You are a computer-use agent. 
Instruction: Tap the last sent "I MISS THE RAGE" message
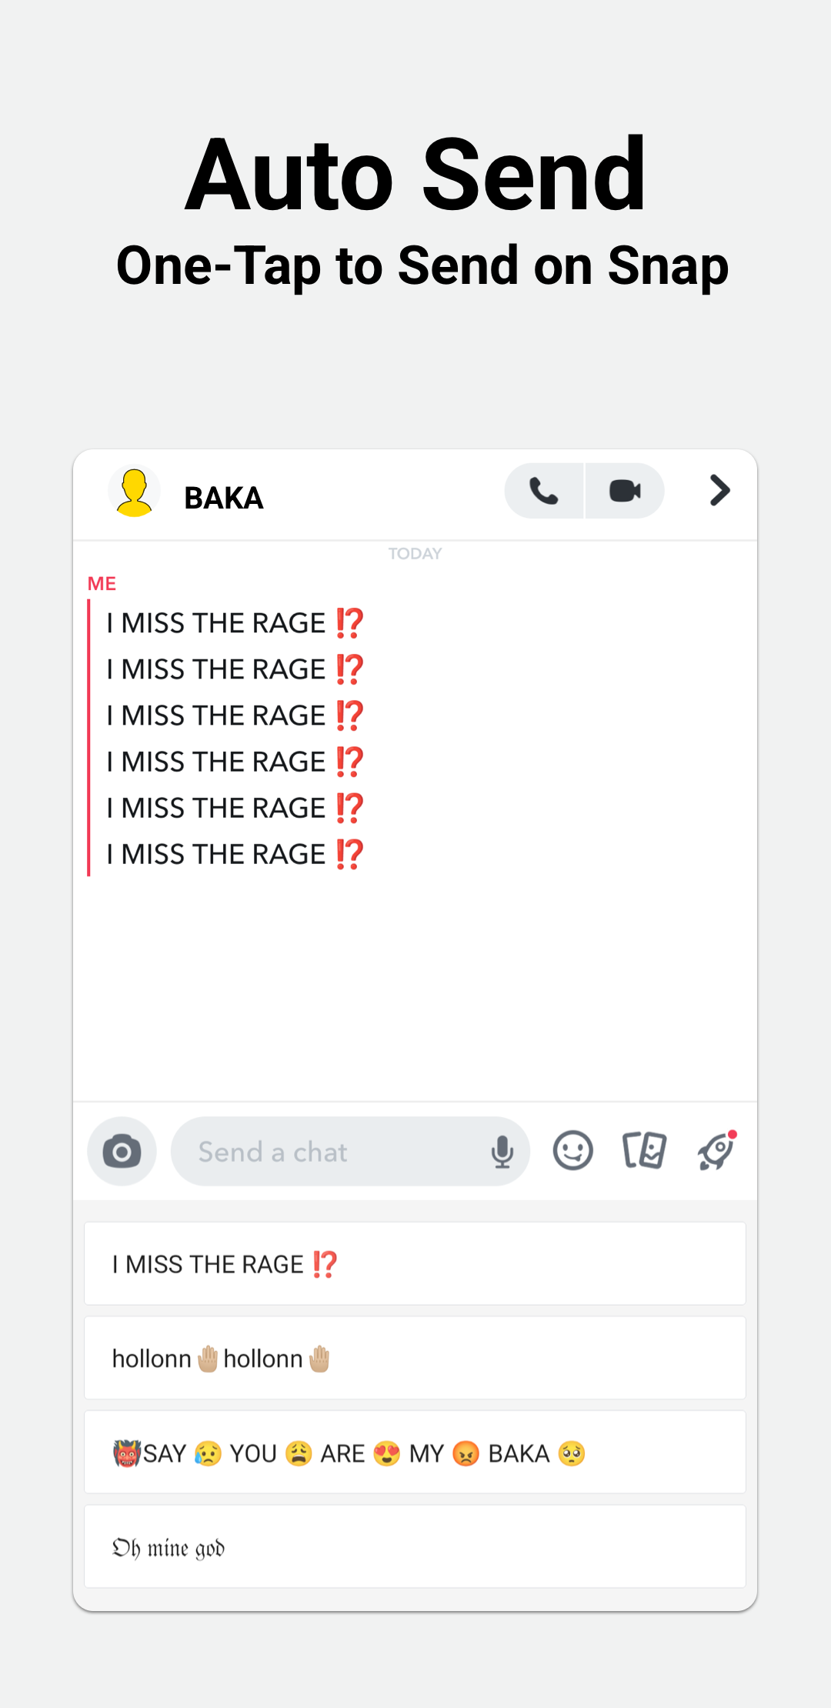(234, 854)
